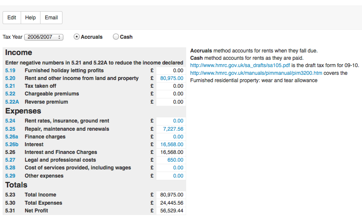Open the Help menu button

click(x=30, y=18)
